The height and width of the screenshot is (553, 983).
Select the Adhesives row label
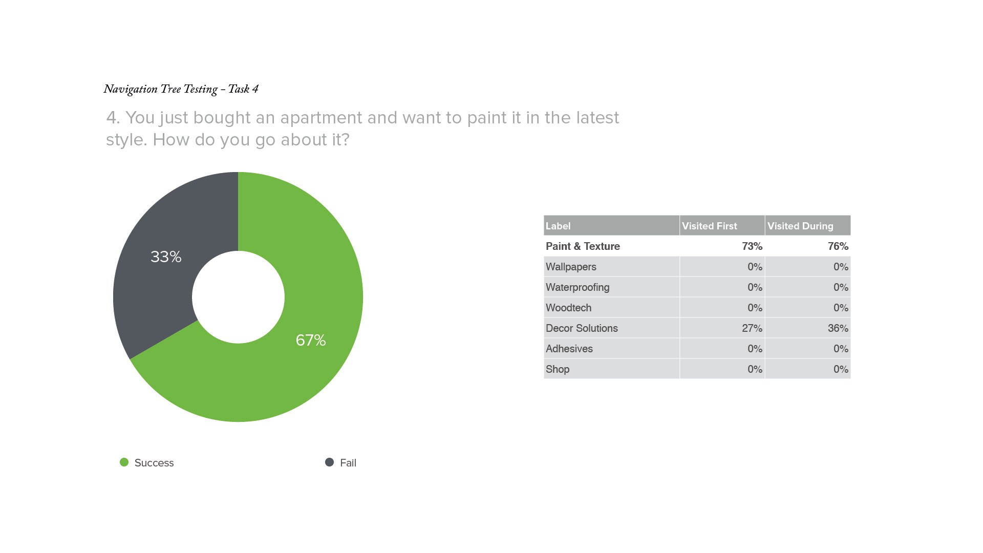569,349
